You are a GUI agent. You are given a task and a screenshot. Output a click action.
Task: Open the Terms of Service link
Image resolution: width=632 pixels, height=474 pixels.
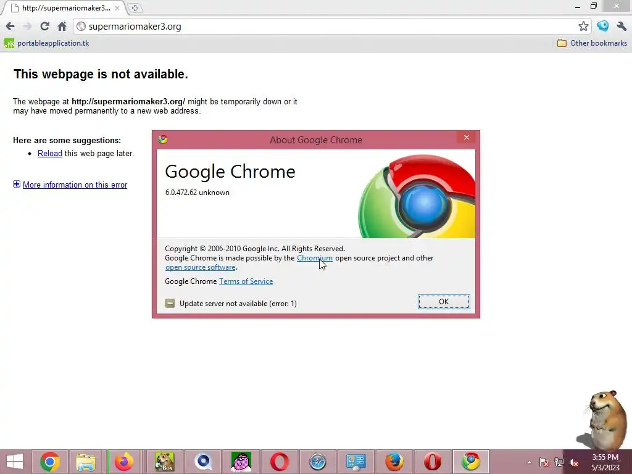pos(246,281)
